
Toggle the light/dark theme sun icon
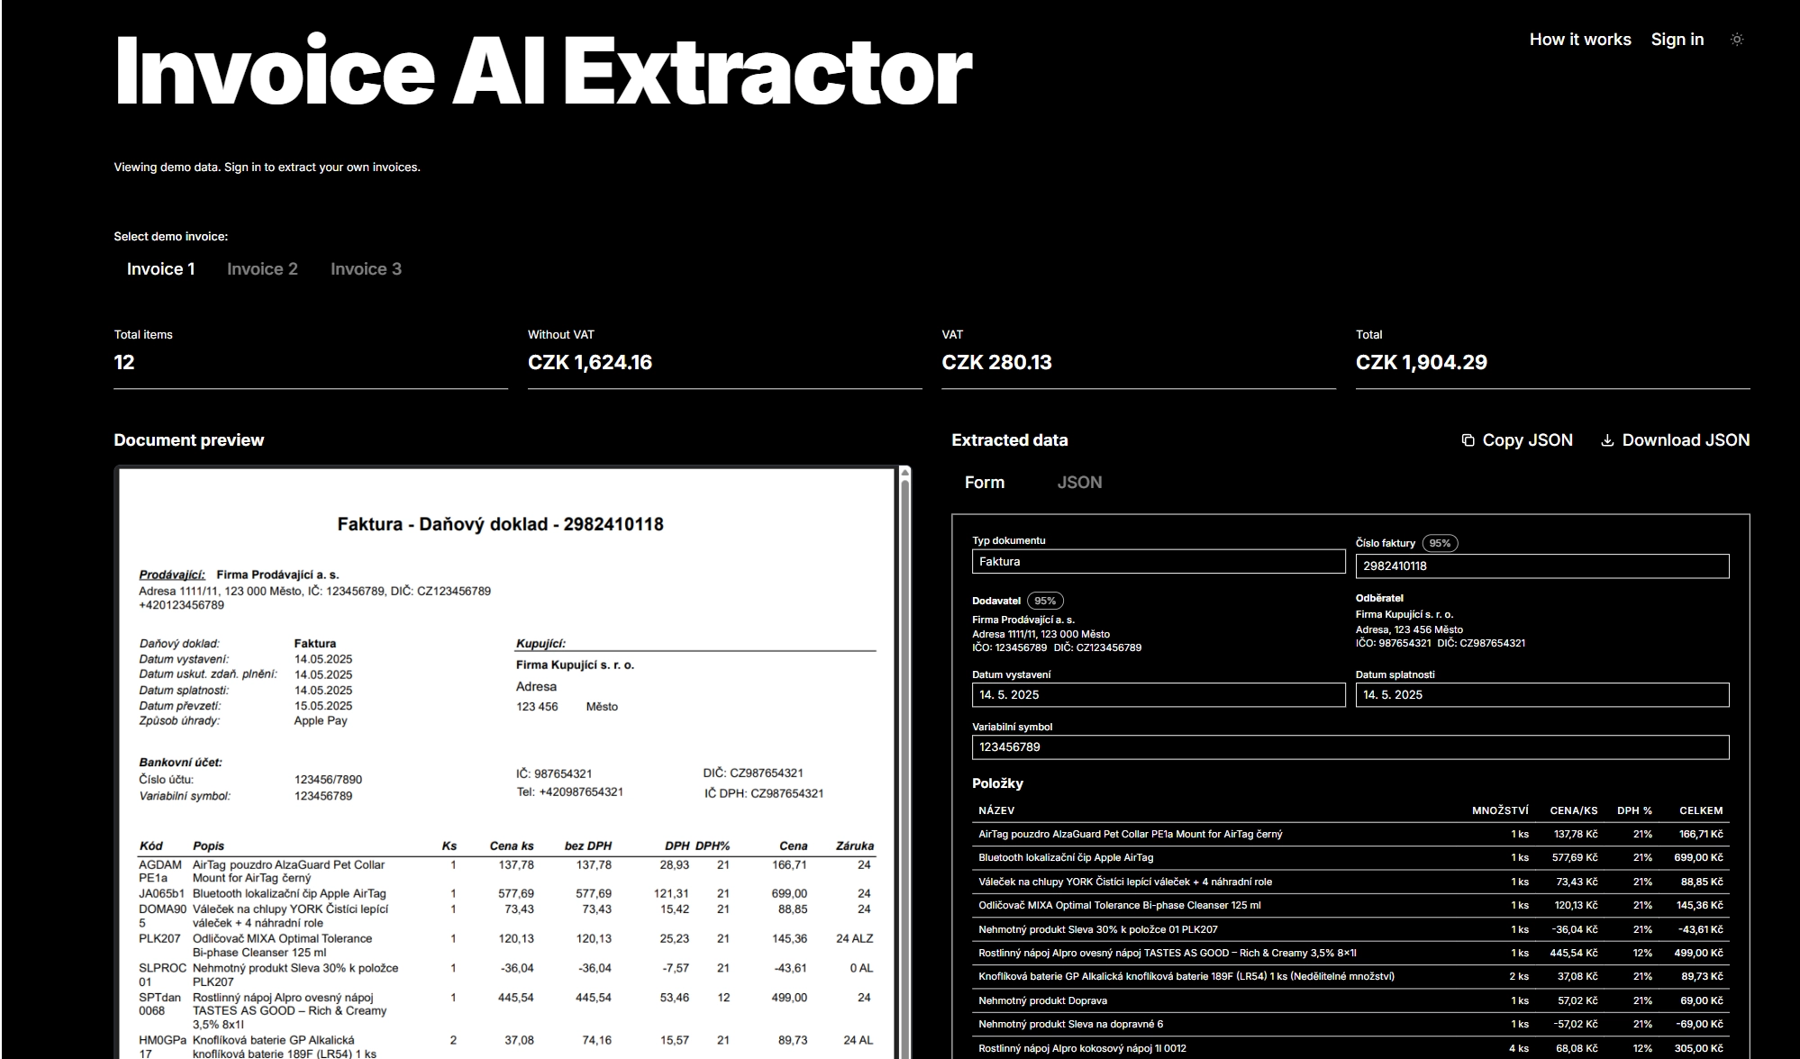1737,40
